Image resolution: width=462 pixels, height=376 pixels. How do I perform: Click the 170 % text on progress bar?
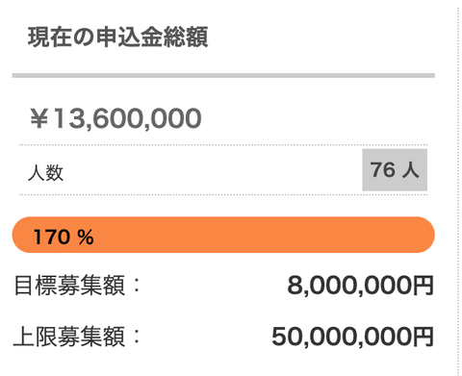pos(64,238)
